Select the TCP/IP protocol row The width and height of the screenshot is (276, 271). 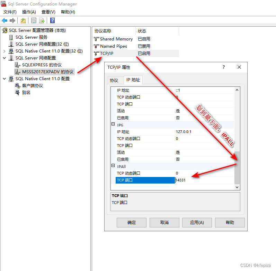(x=136, y=54)
